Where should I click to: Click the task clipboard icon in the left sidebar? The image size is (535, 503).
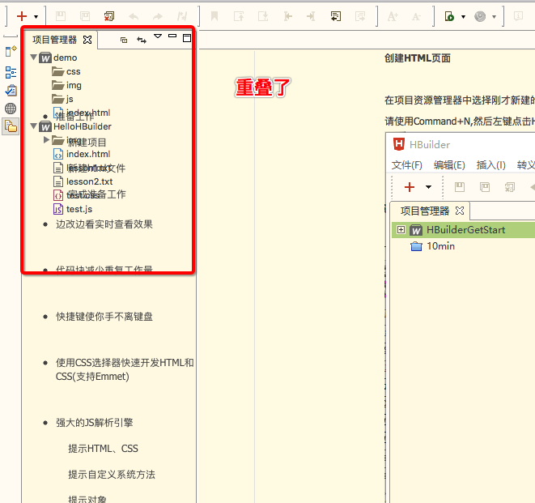(11, 91)
